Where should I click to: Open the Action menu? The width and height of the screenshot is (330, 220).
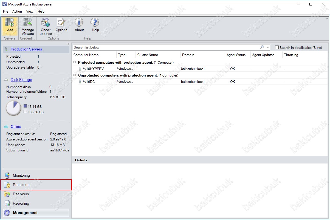(17, 12)
